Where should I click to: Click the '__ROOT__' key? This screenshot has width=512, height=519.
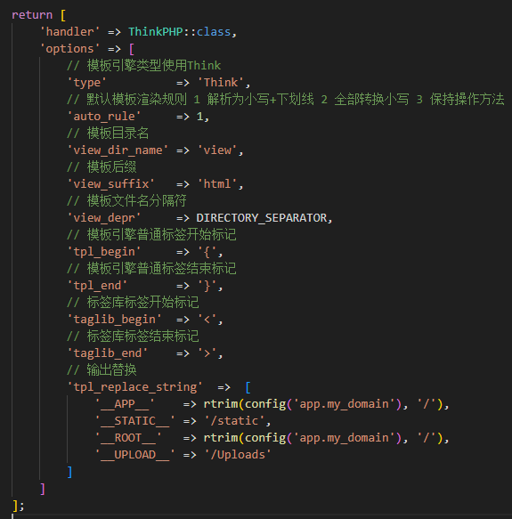coord(128,438)
